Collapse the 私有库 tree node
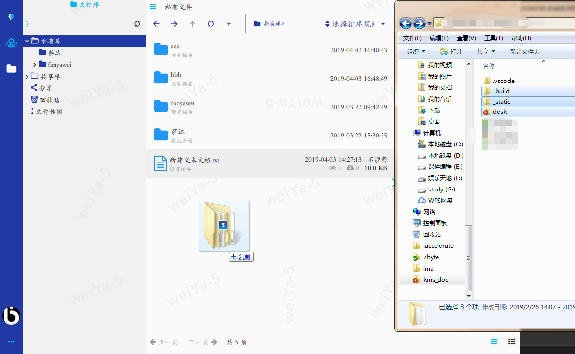Viewport: 575px width, 354px height. [27, 41]
